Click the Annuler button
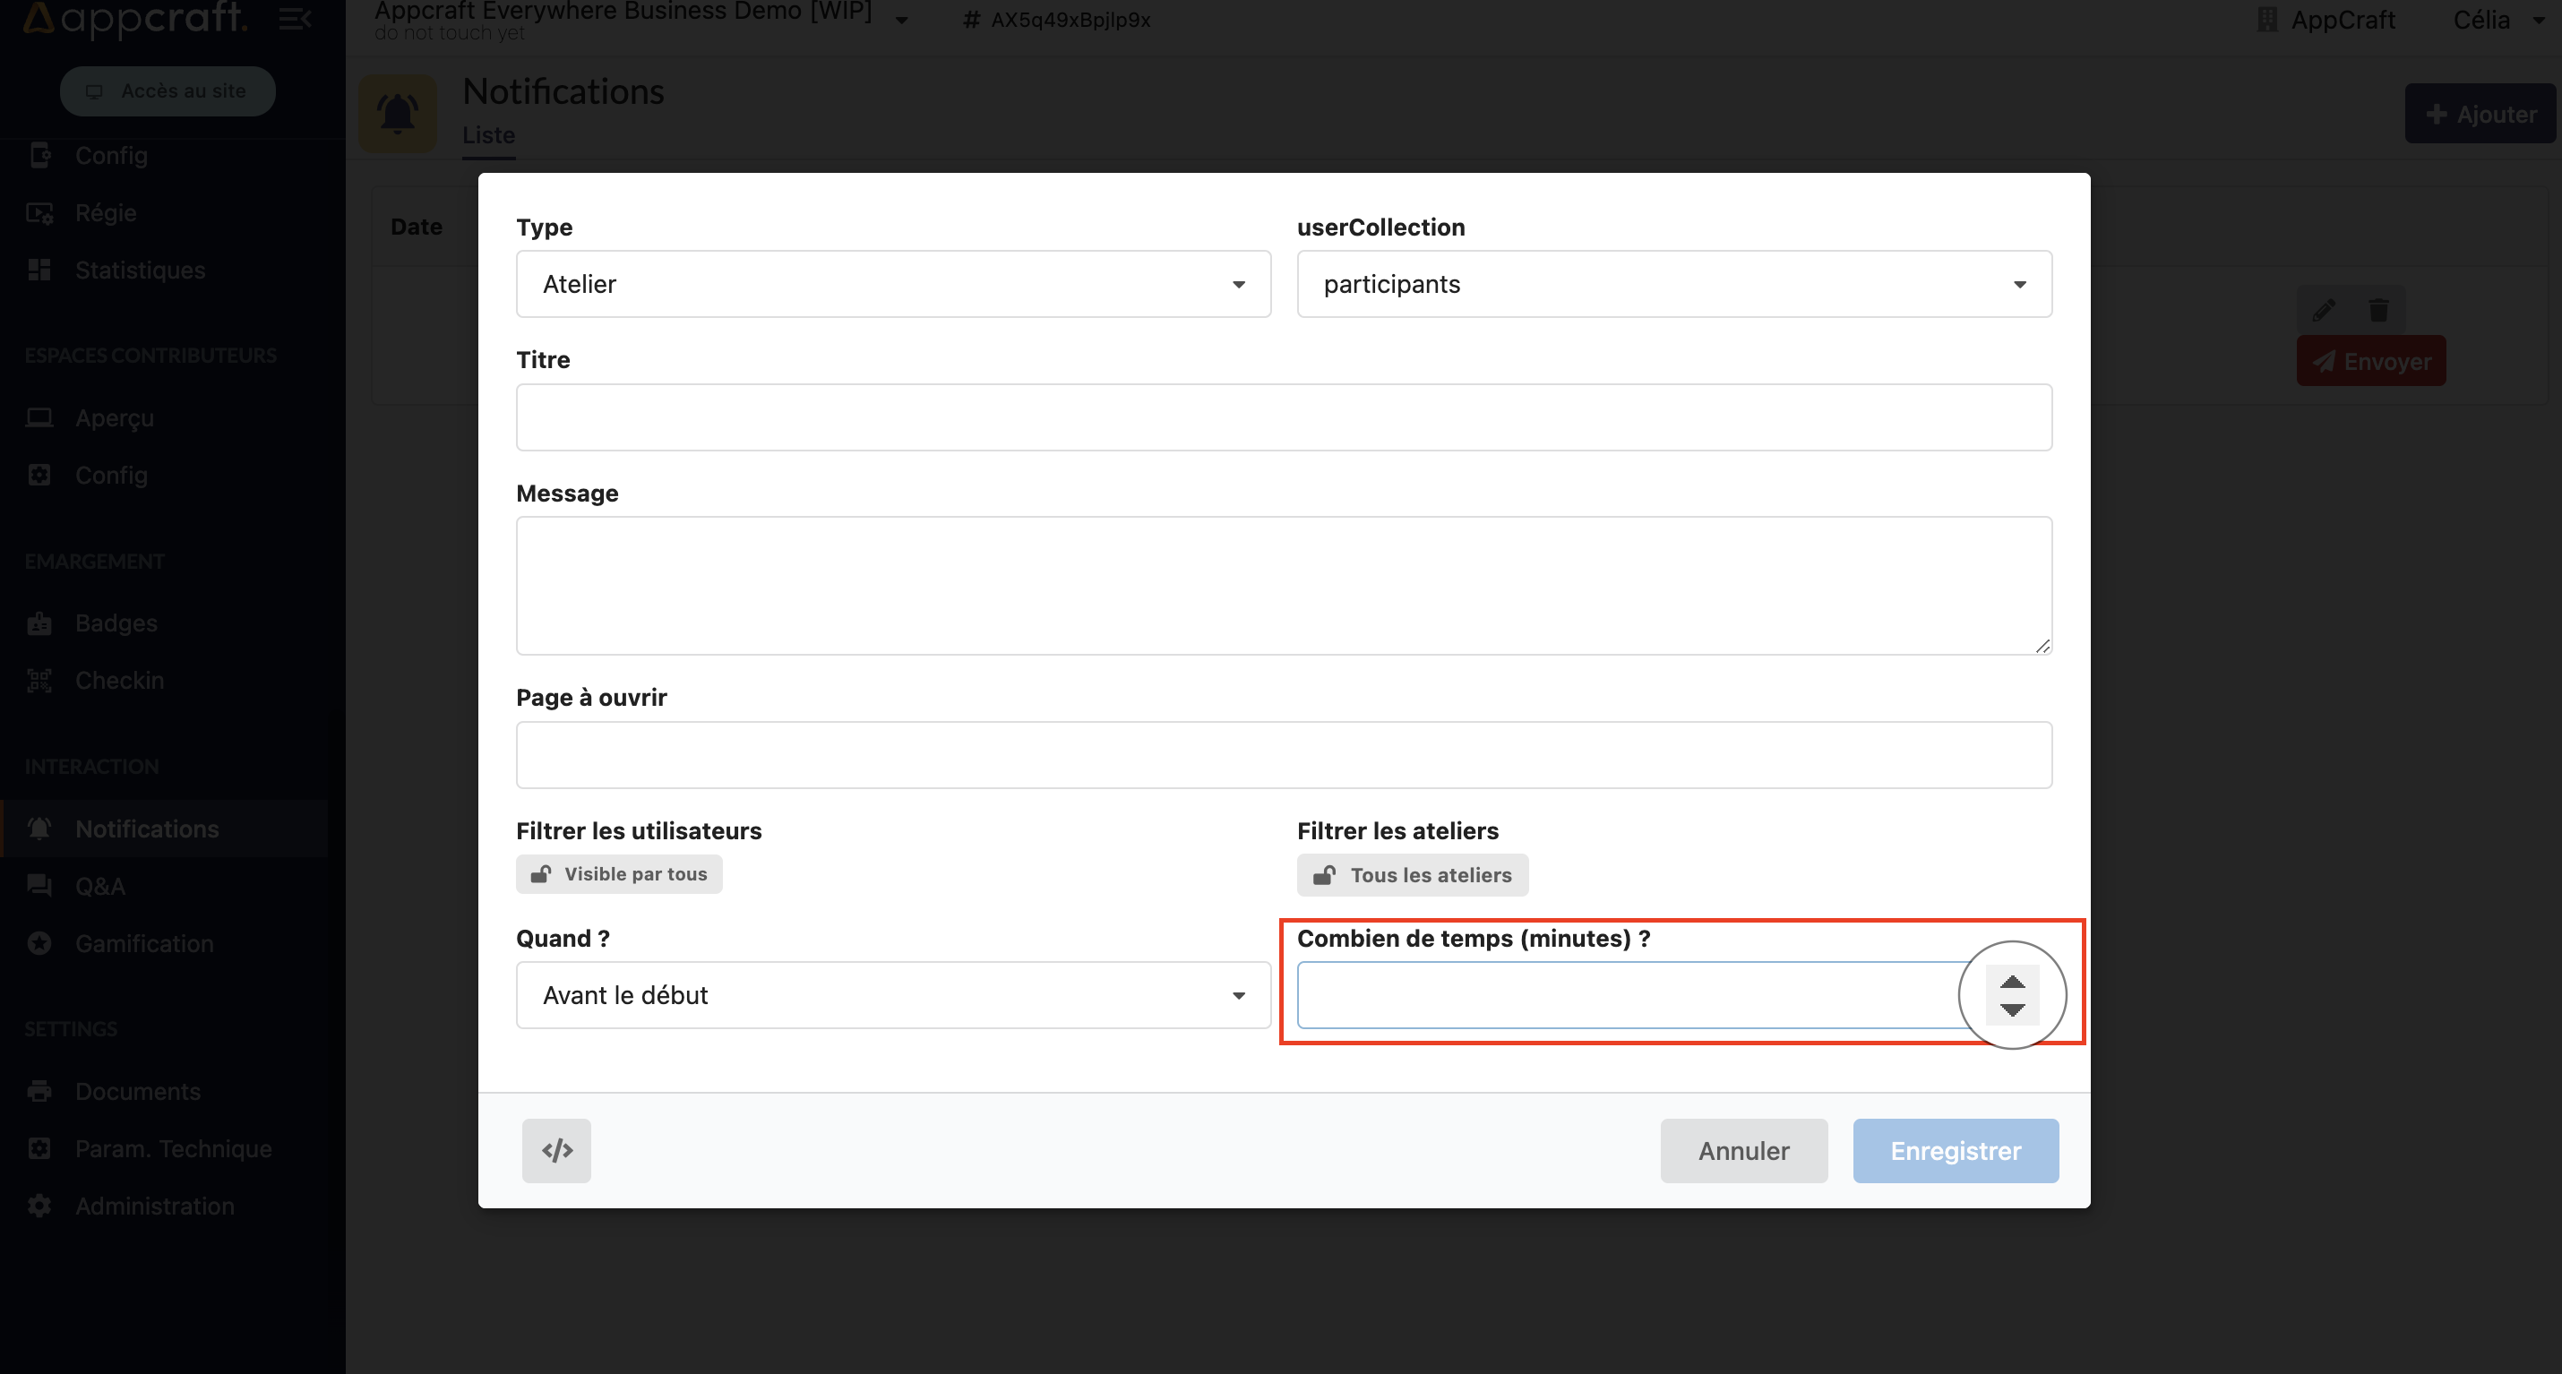 coord(1742,1150)
